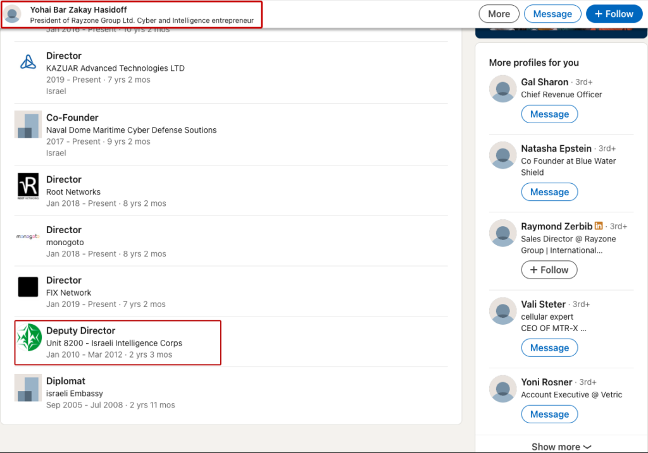
Task: Open Gal Sharon's profile avatar
Action: (503, 88)
